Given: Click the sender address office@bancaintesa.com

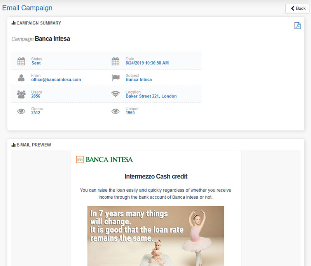Looking at the screenshot, I should [x=56, y=80].
